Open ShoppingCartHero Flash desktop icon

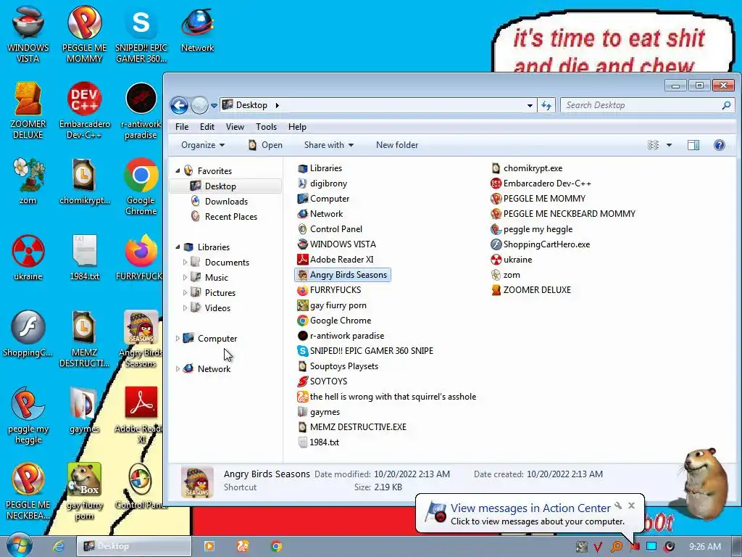[28, 334]
